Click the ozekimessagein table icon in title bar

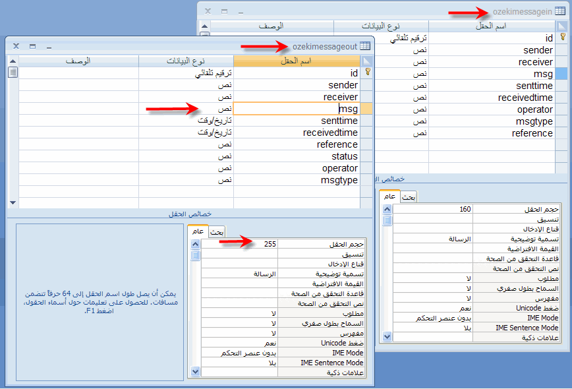click(x=560, y=11)
